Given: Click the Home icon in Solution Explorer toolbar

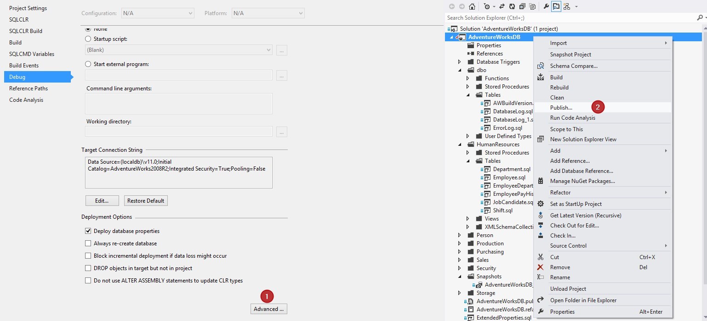Looking at the screenshot, I should (472, 6).
